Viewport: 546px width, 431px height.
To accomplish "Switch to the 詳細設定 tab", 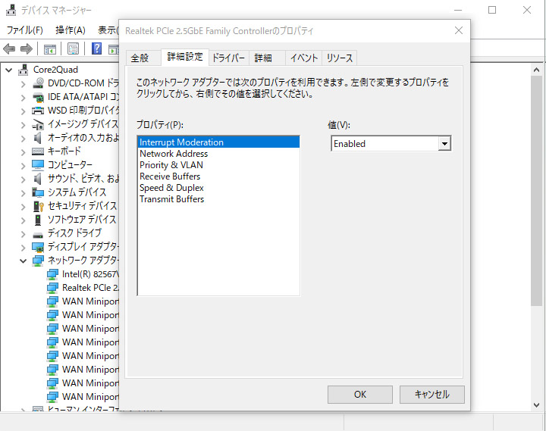I will coord(185,57).
